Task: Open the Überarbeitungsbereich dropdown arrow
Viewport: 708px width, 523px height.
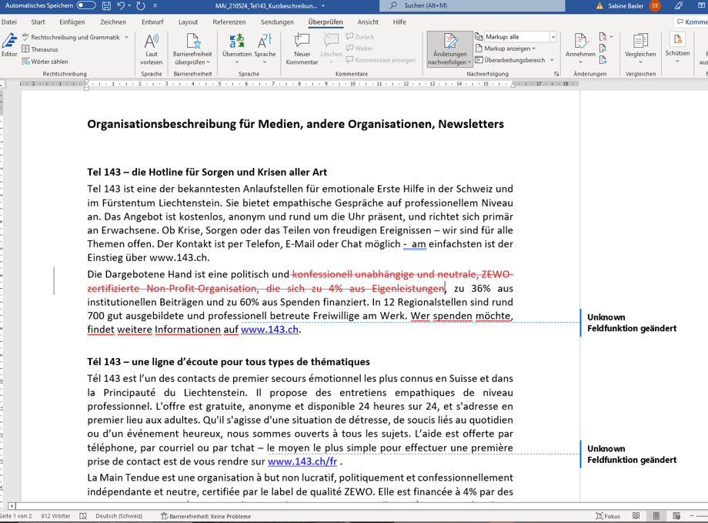Action: pos(552,60)
